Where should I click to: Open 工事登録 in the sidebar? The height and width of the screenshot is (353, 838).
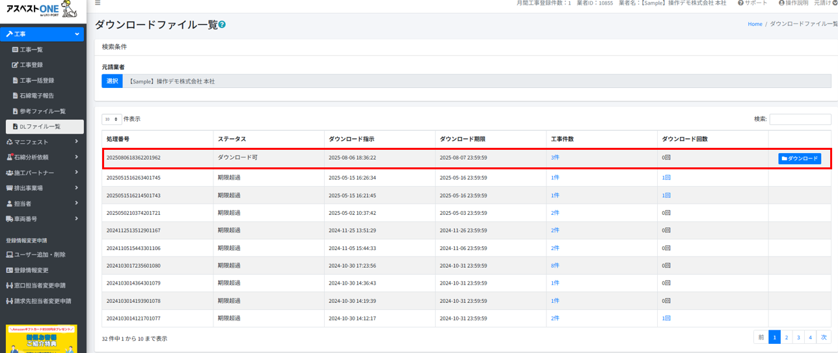coord(31,65)
